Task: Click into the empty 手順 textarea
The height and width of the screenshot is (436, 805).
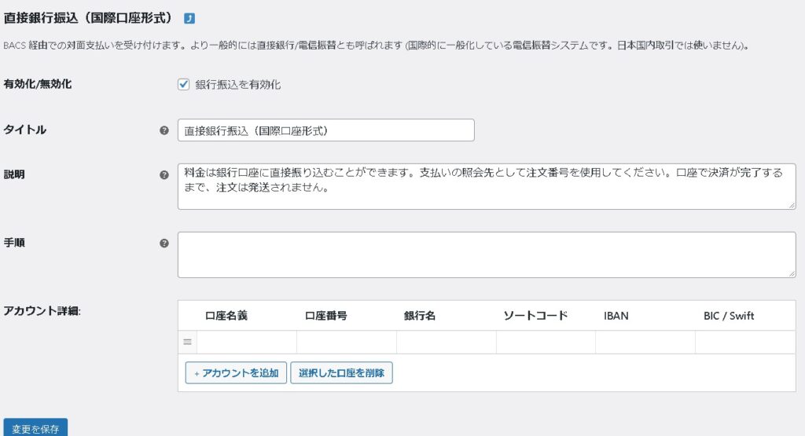Action: point(486,255)
